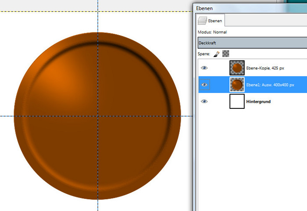Hide the Ebene1 layer via eye icon
This screenshot has width=307, height=211.
204,85
